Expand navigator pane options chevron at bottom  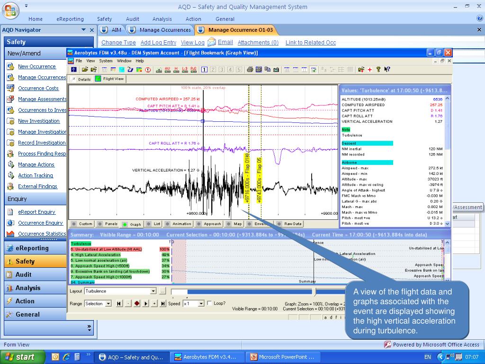click(89, 328)
